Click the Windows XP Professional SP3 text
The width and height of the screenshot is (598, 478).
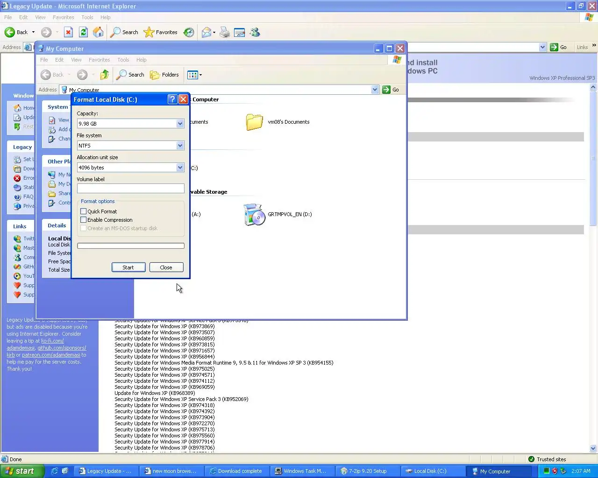[562, 78]
